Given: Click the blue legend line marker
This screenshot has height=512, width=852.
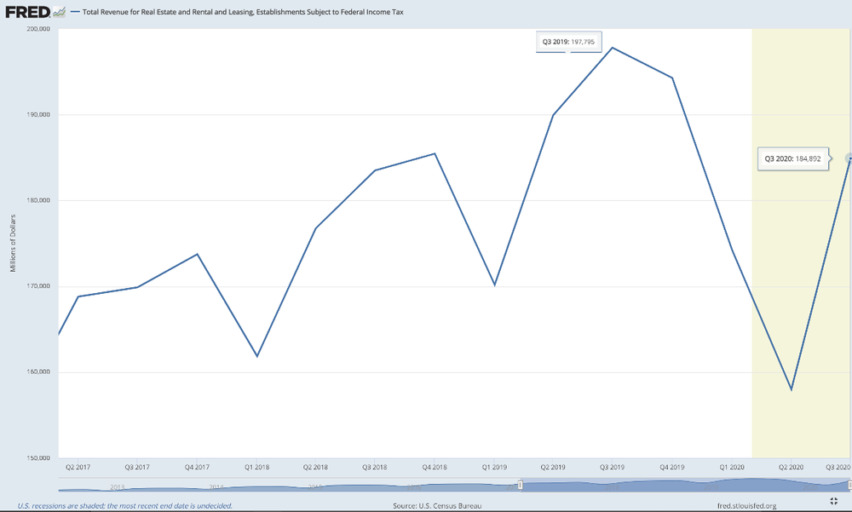Looking at the screenshot, I should click(x=75, y=14).
